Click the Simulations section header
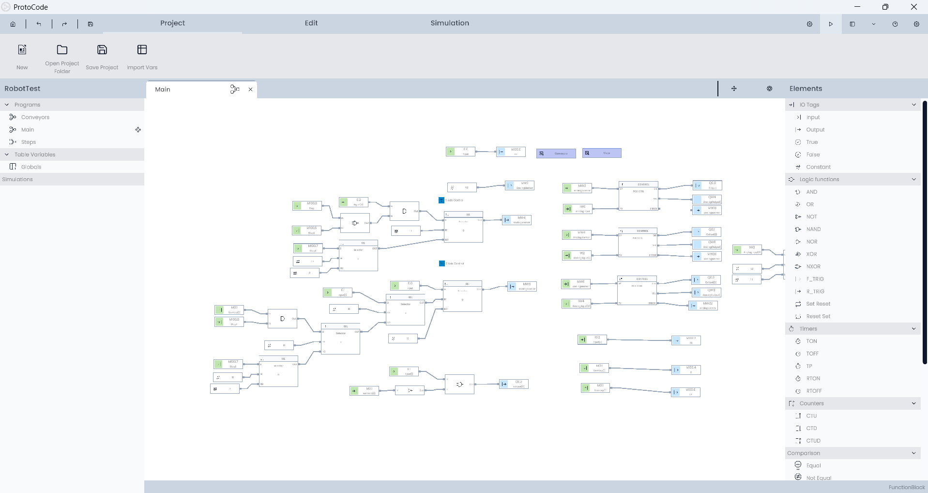The image size is (928, 493). 72,179
